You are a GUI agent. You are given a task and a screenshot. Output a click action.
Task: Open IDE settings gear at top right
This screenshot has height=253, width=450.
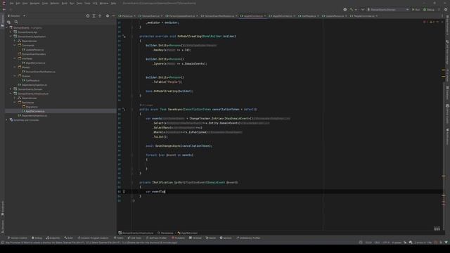(446, 9)
